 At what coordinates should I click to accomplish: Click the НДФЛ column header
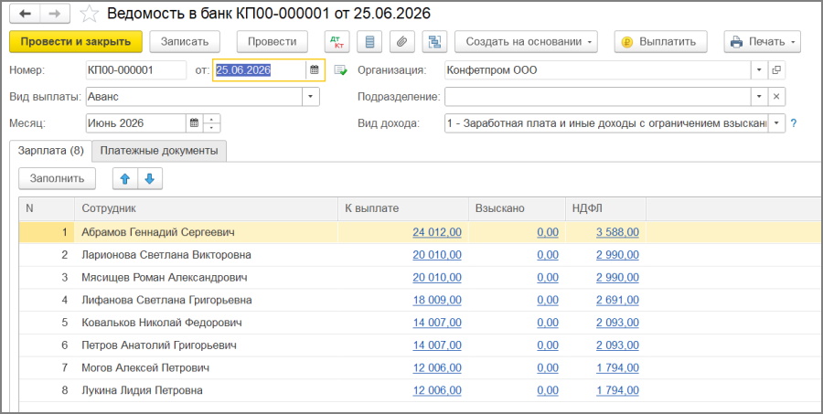point(605,209)
